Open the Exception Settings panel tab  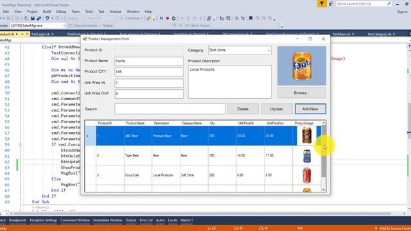tap(43, 220)
